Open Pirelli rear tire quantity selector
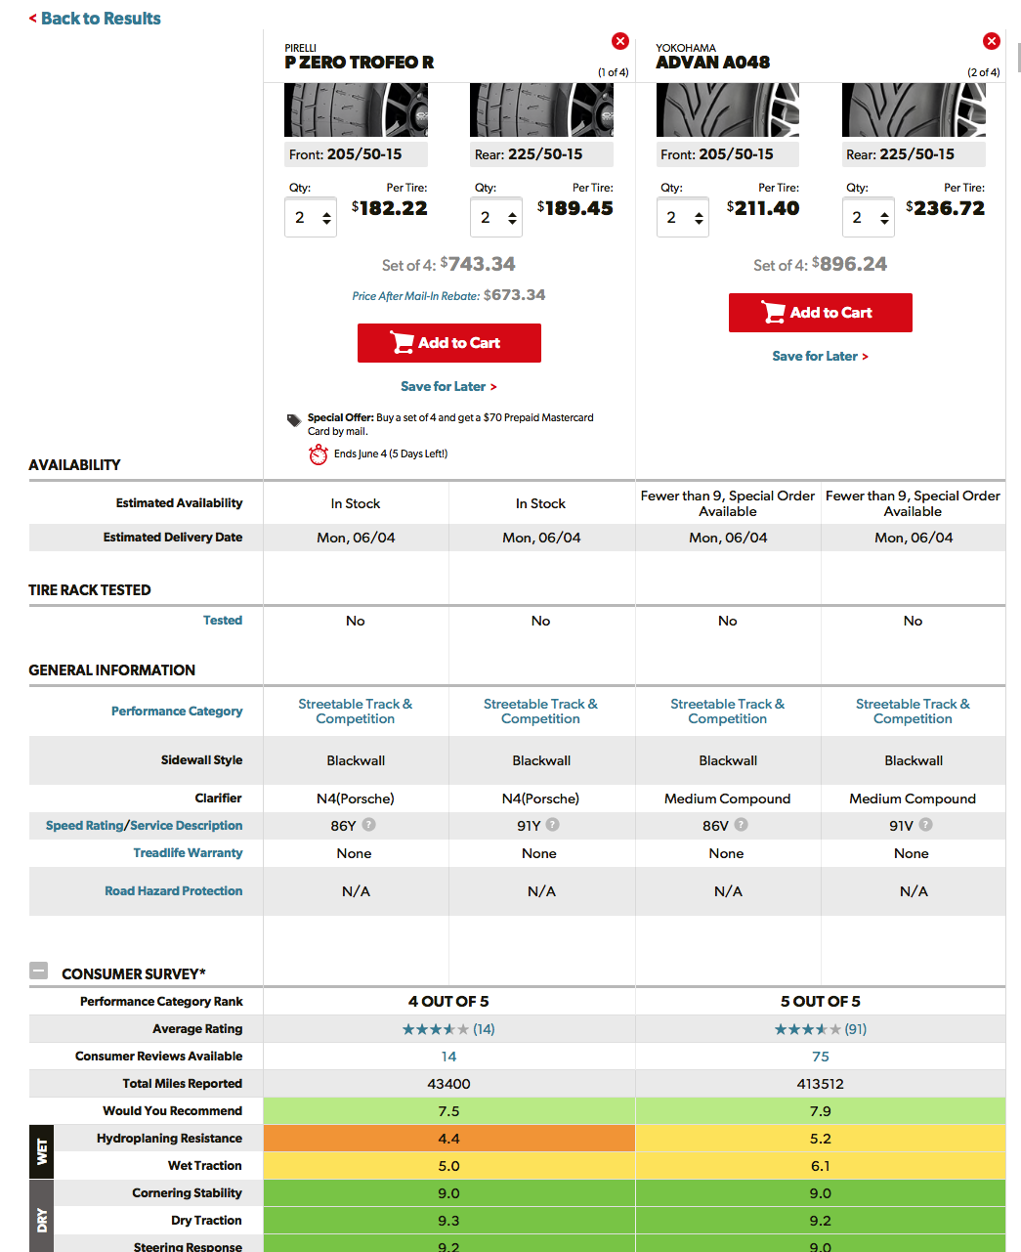Viewport: 1021px width, 1252px height. [x=495, y=218]
